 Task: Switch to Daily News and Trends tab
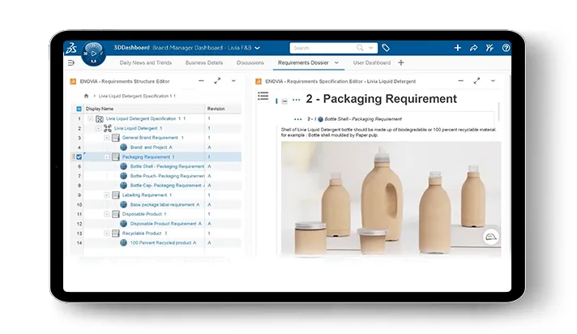pyautogui.click(x=146, y=63)
